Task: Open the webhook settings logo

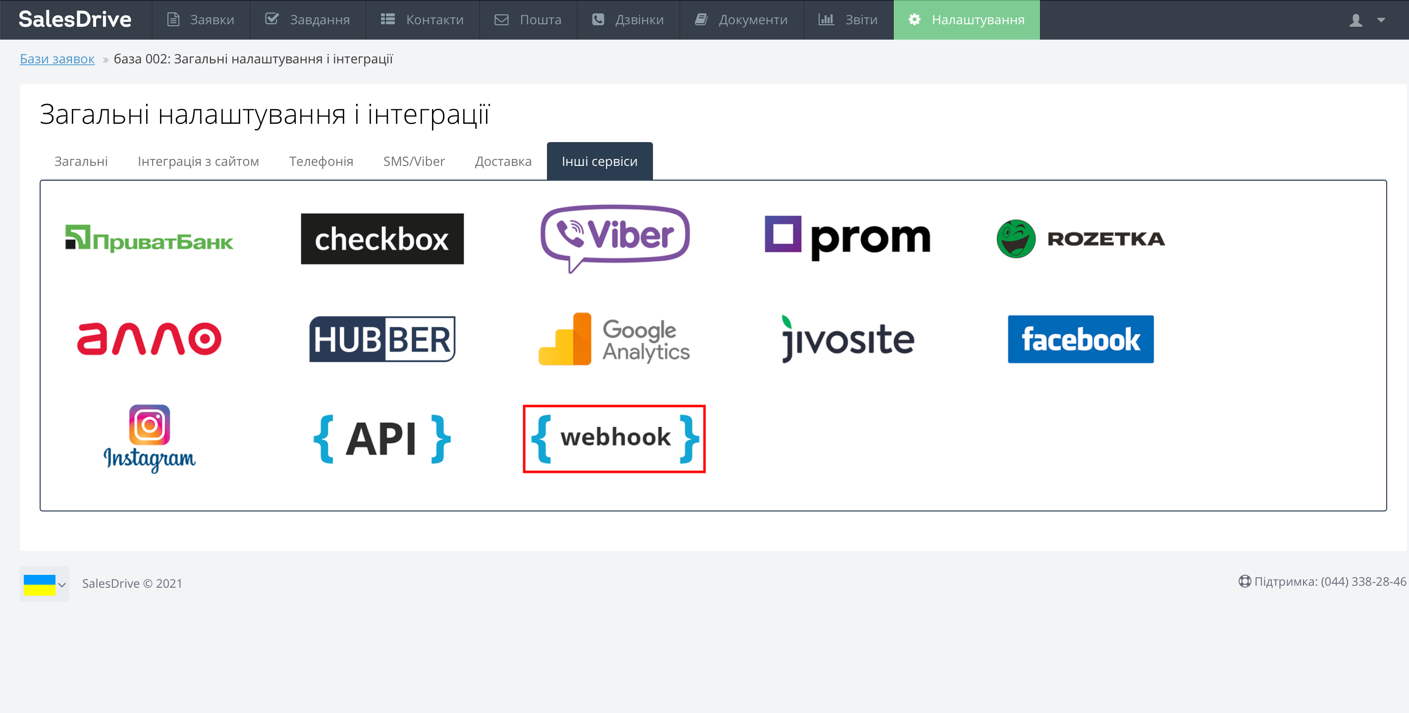Action: point(614,439)
